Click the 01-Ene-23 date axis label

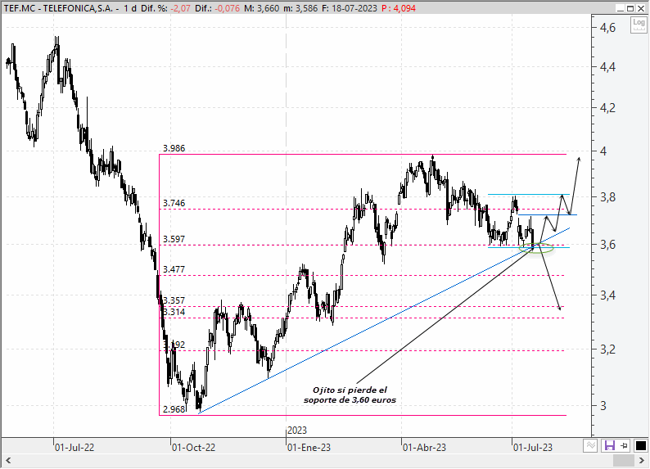(309, 448)
